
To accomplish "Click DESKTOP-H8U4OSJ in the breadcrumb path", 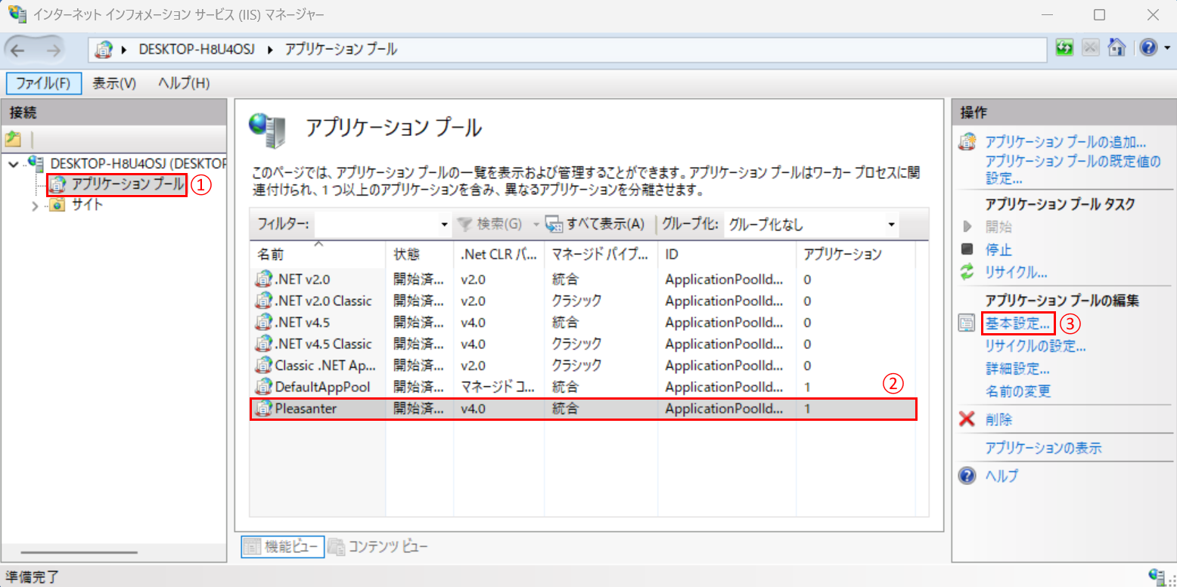I will point(197,49).
